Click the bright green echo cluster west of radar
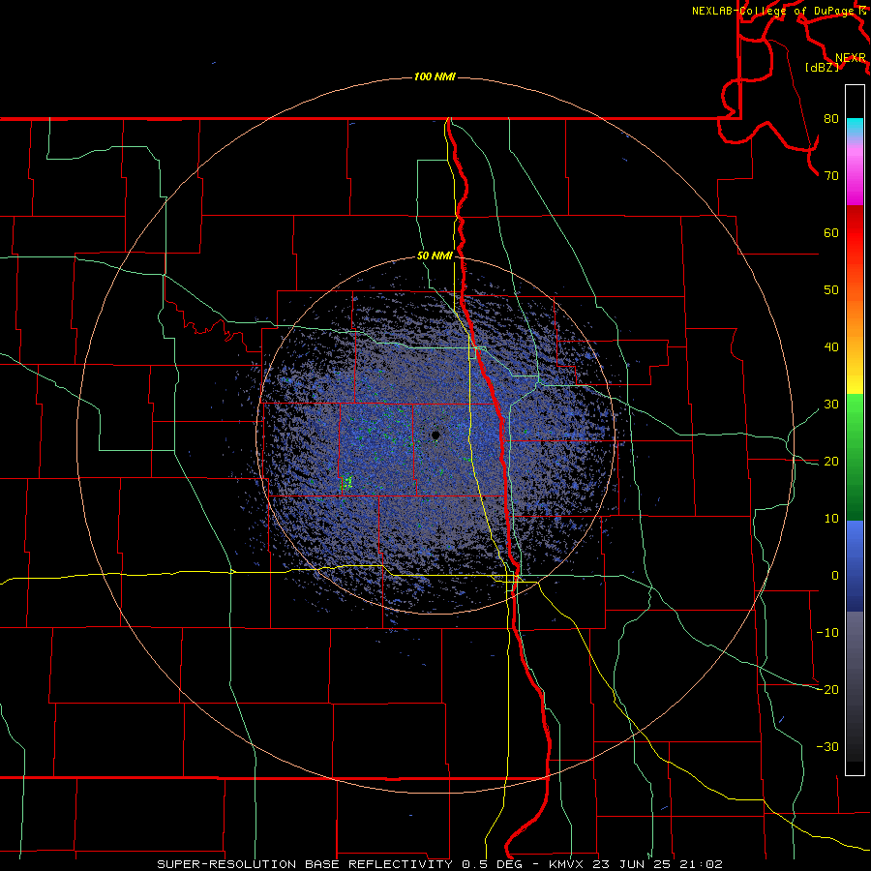 pos(346,482)
